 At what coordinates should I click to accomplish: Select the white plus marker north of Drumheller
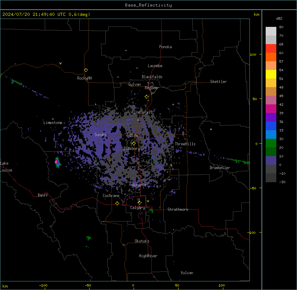point(211,129)
